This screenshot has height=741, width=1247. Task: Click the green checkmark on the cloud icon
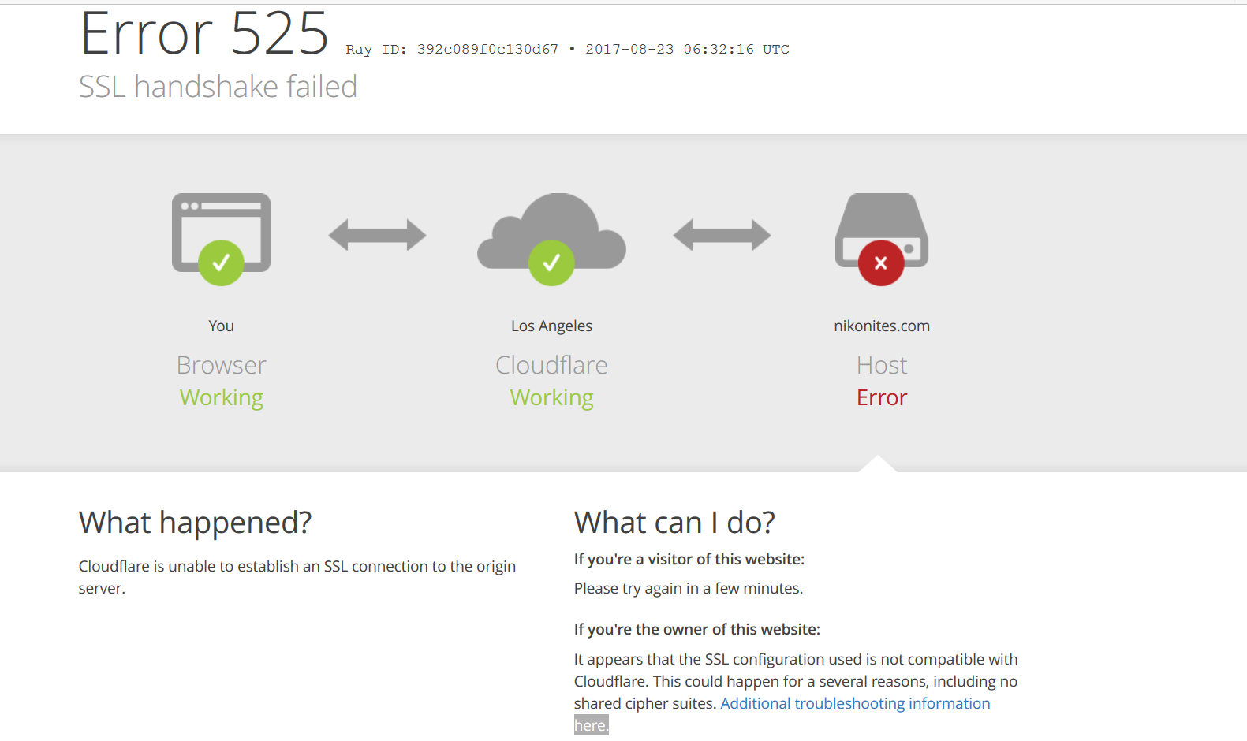551,263
